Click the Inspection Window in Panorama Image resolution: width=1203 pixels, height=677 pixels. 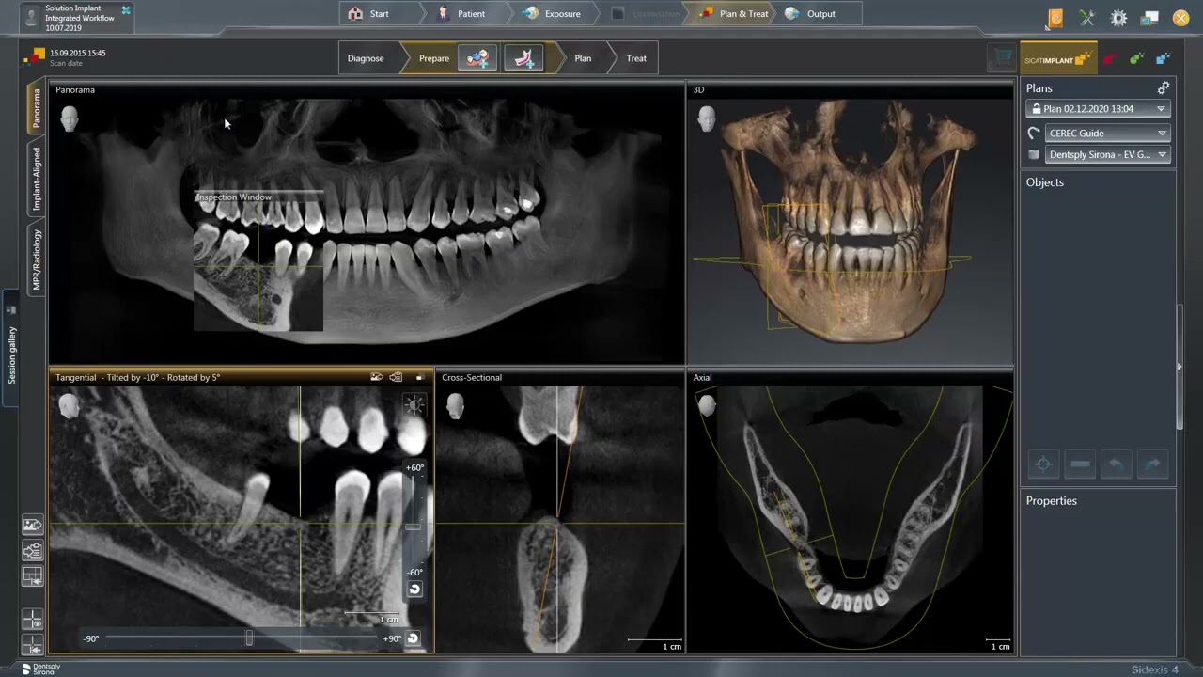coord(258,261)
